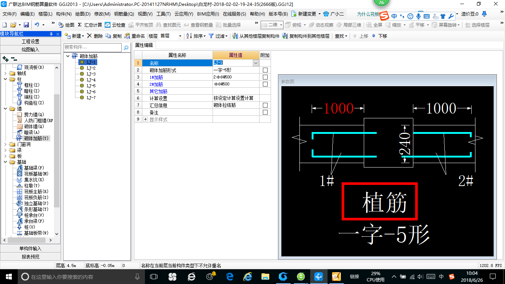Image resolution: width=505 pixels, height=284 pixels.
Task: Click the 搜索构件 search input field
Action: click(x=92, y=47)
